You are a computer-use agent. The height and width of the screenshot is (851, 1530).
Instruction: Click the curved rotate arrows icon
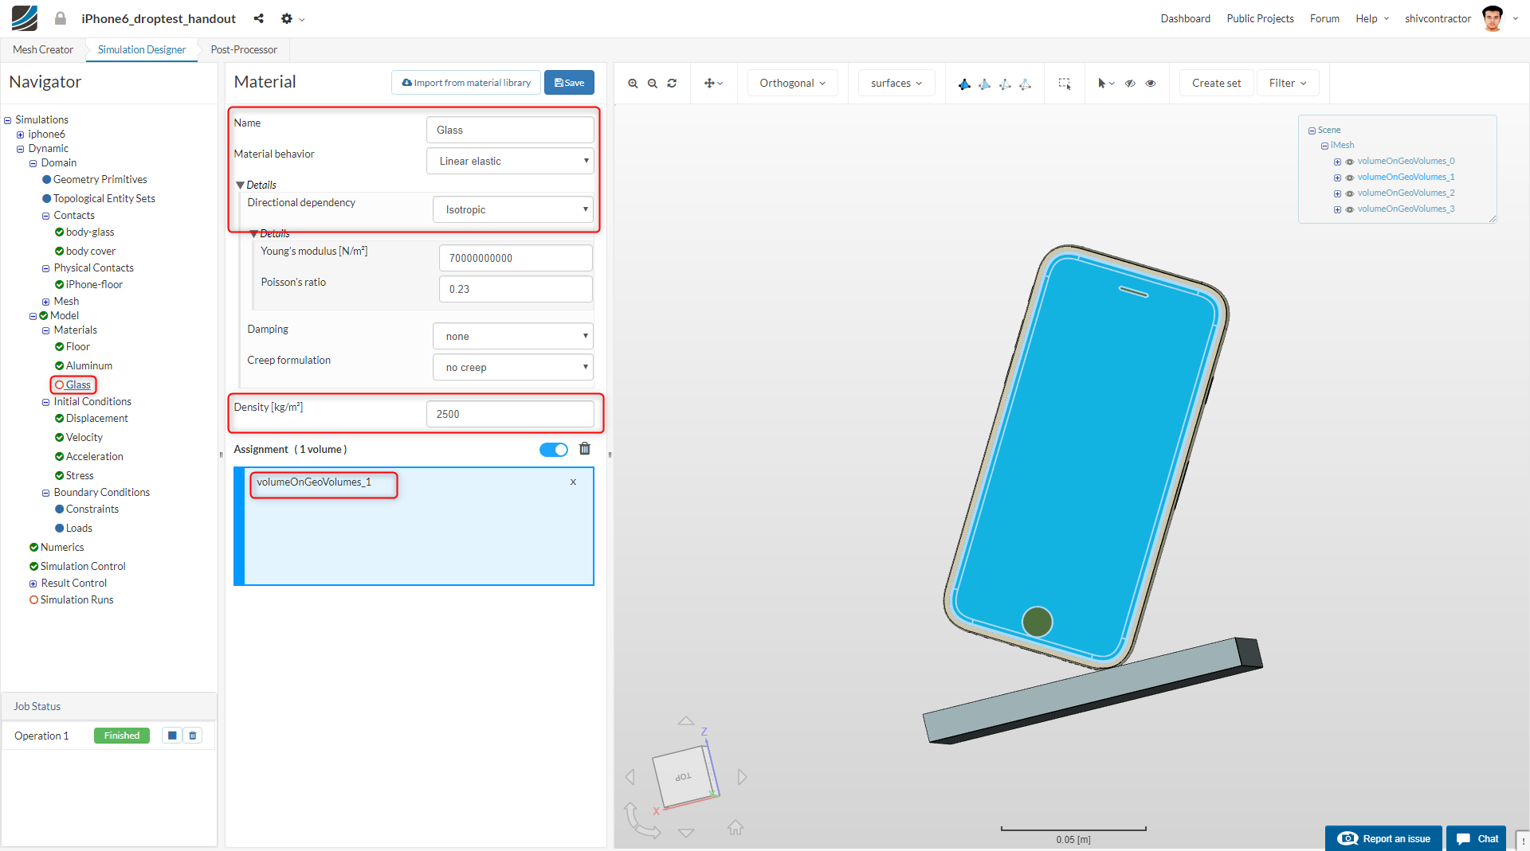pos(641,821)
